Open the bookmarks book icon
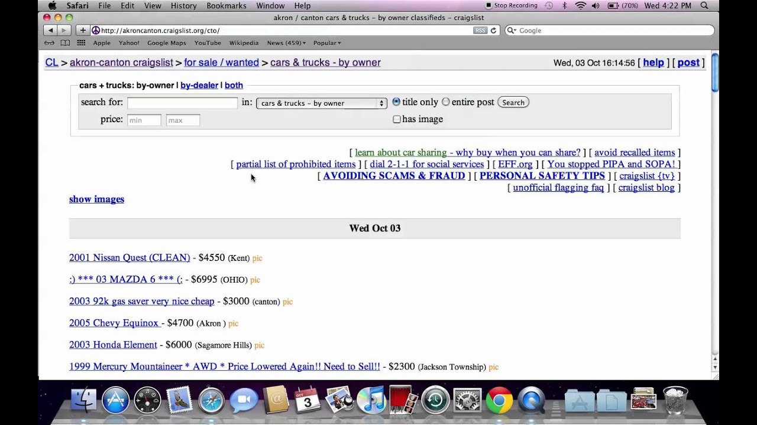The height and width of the screenshot is (425, 757). (65, 43)
